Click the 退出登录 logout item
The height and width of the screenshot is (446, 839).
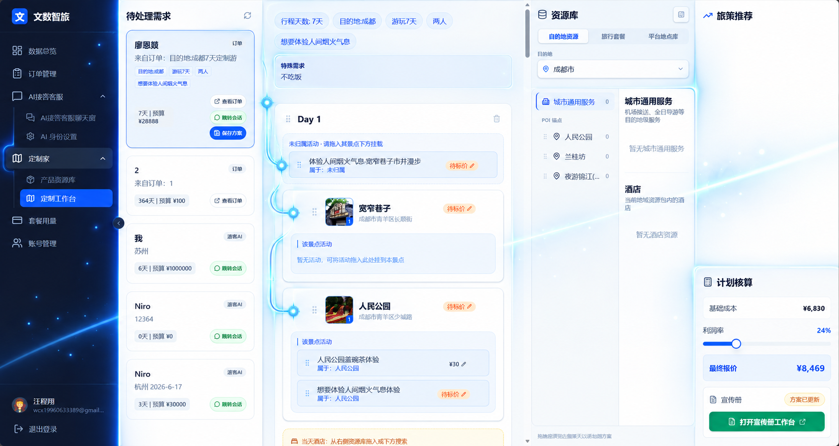point(36,429)
